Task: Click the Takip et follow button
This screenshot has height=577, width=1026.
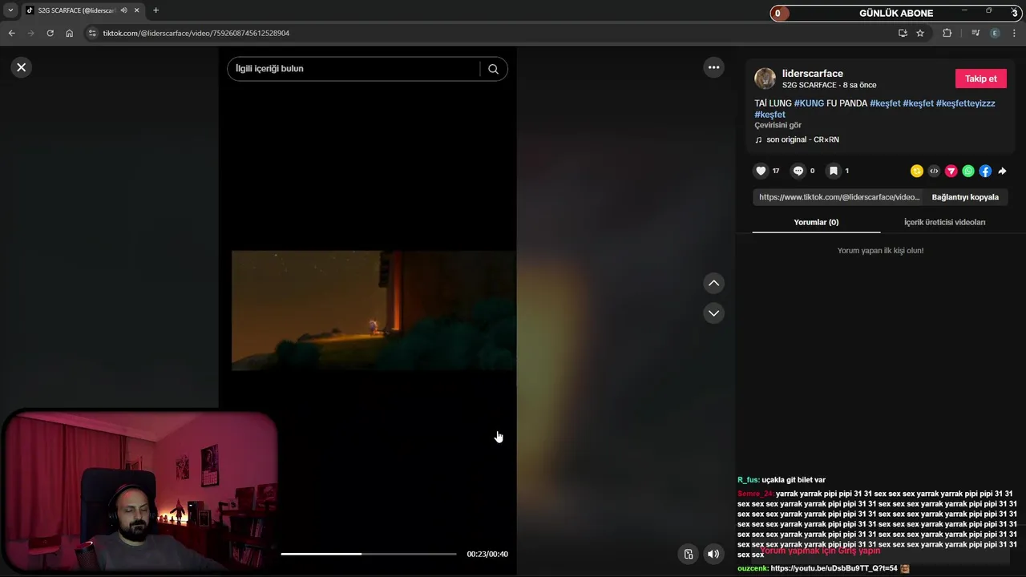Action: click(980, 79)
